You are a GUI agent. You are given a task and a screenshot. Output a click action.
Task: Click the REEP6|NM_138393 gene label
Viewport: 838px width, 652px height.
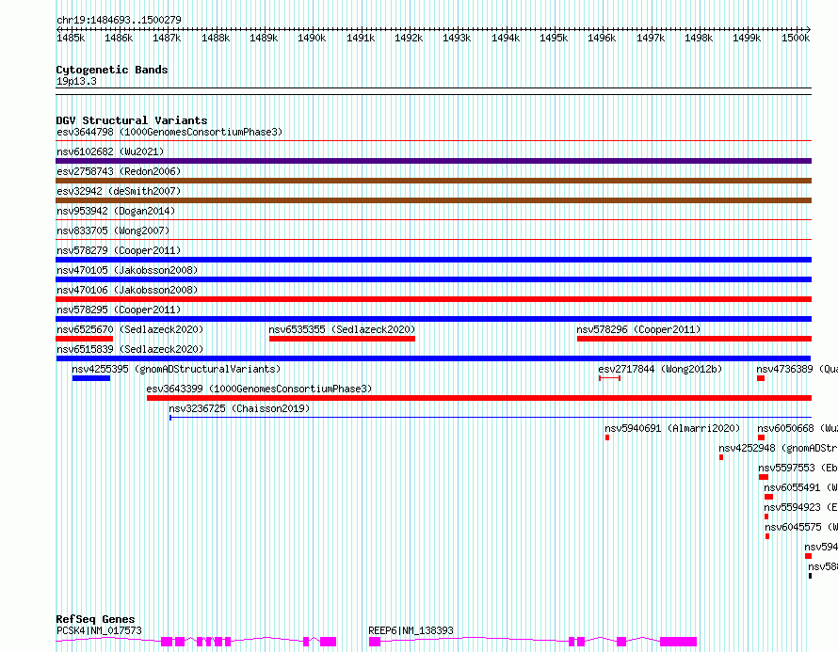click(x=411, y=630)
